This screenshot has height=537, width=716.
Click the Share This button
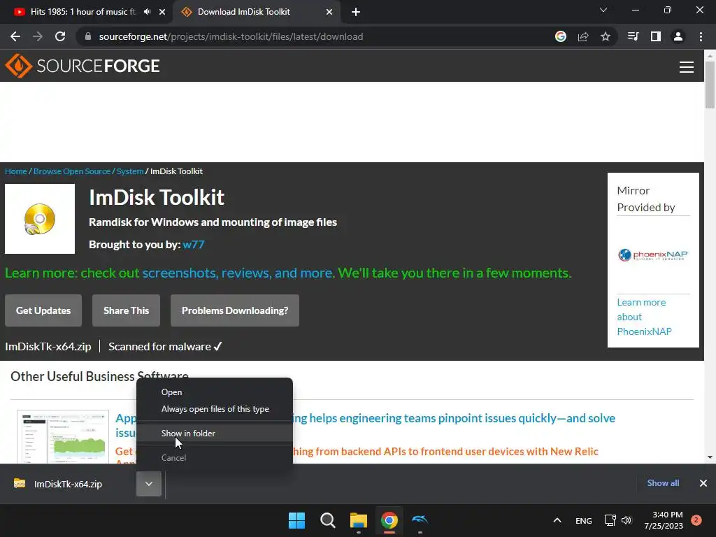[126, 310]
